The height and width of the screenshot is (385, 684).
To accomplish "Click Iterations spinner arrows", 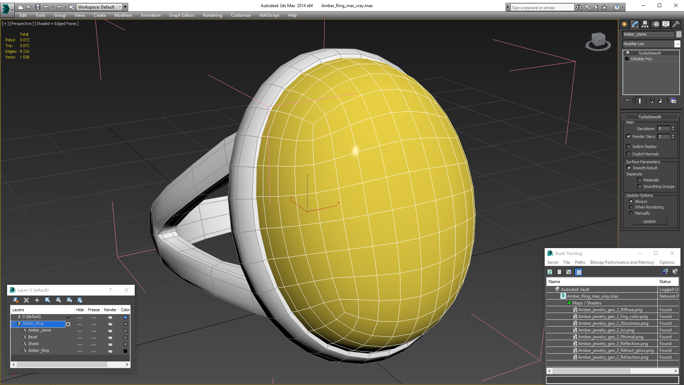I will (673, 129).
